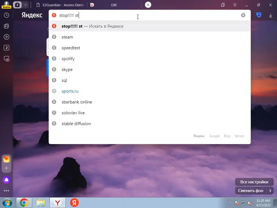Viewport: 277px width, 208px height.
Task: Open the red Я Yandex taskbar icon
Action: point(74,203)
